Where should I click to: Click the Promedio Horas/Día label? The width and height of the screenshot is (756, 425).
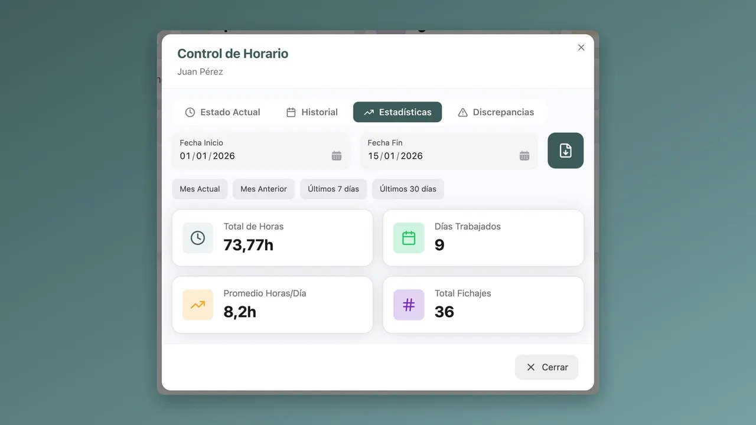click(x=265, y=293)
